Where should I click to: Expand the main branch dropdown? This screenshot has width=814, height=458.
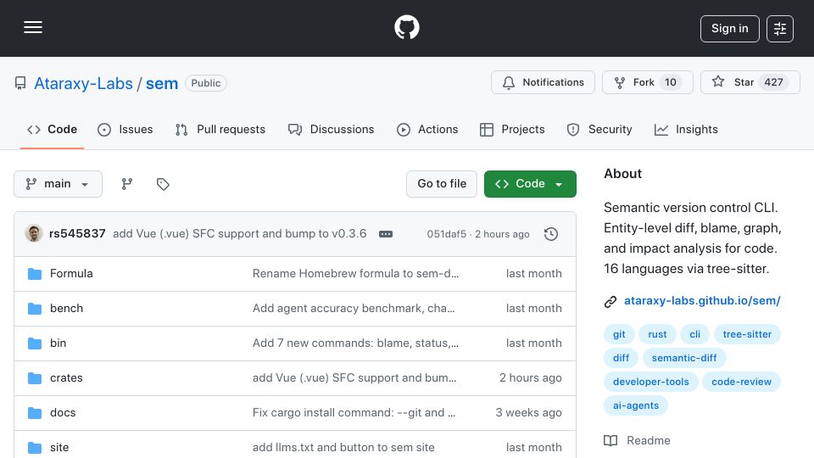coord(59,184)
